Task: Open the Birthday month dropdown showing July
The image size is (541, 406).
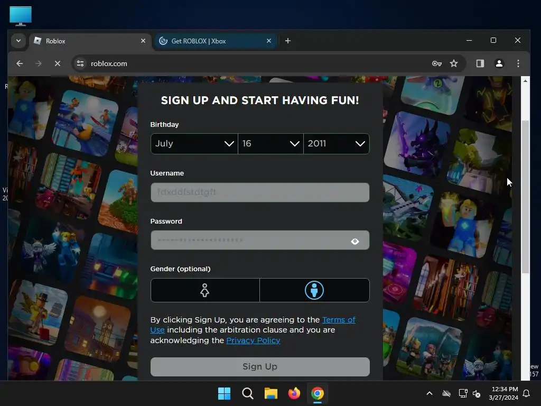Action: [x=194, y=144]
